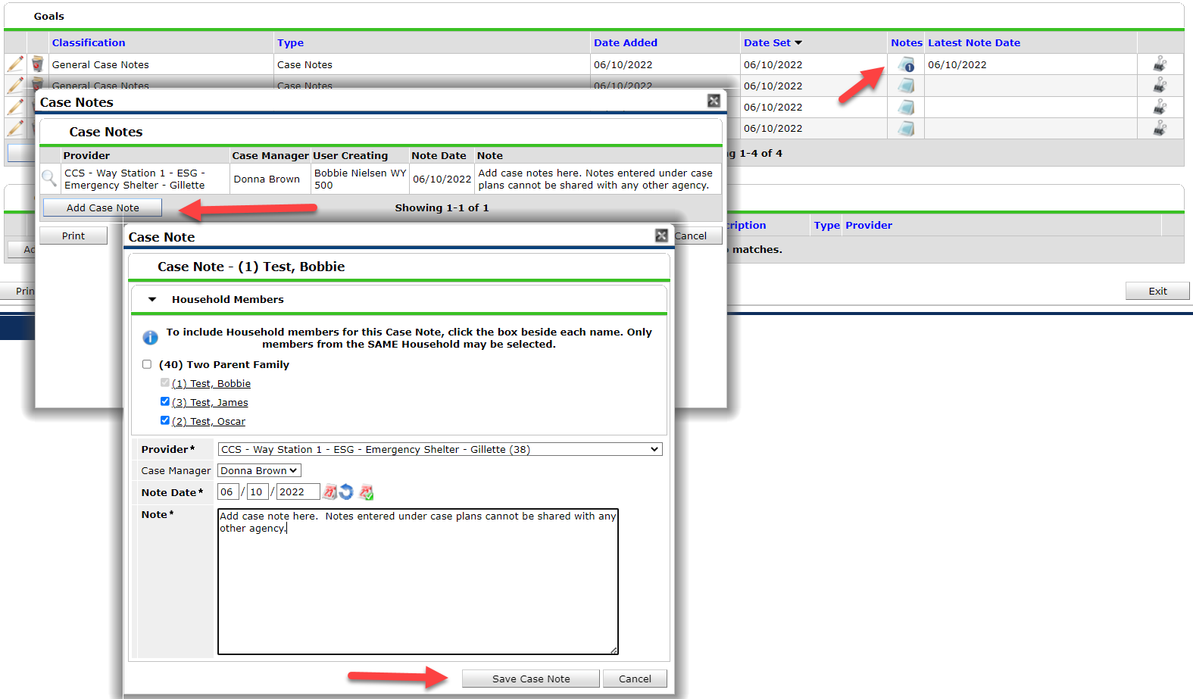This screenshot has width=1193, height=699.
Task: Click pencil edit icon for first General Case Notes
Action: point(15,64)
